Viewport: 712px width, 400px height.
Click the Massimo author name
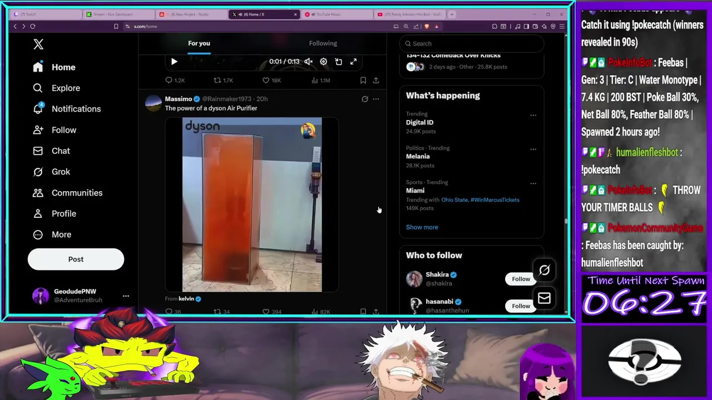(x=178, y=99)
